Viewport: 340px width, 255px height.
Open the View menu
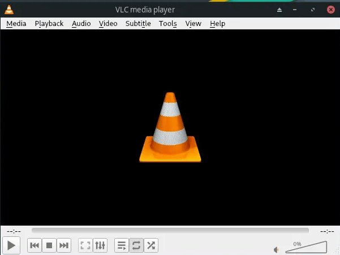193,23
